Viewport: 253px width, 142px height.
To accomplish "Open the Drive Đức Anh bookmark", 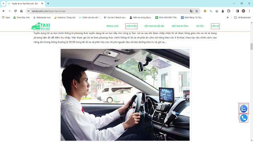I will (x=21, y=17).
